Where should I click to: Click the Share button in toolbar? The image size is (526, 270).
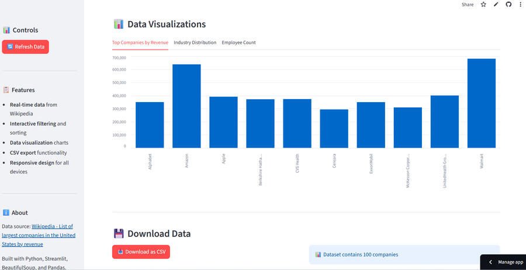(468, 5)
